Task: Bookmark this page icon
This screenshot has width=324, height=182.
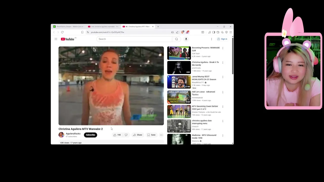Action: [x=82, y=32]
